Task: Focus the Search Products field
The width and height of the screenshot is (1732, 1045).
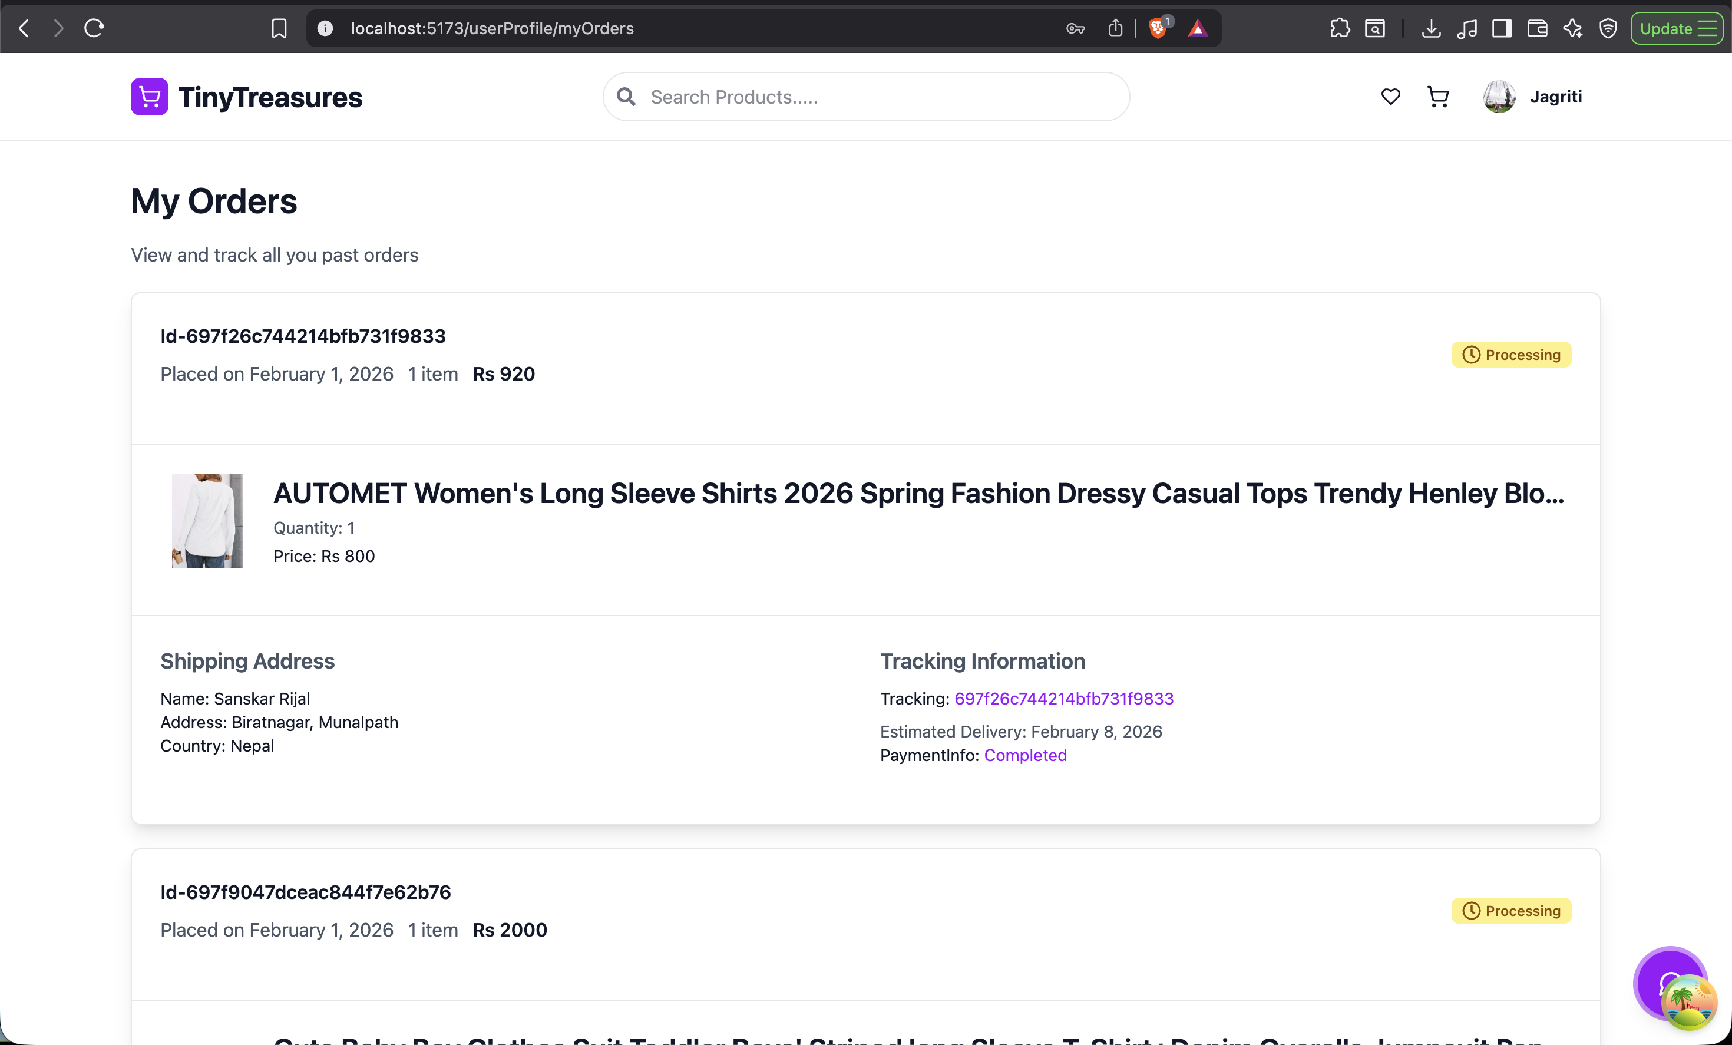Action: [866, 96]
